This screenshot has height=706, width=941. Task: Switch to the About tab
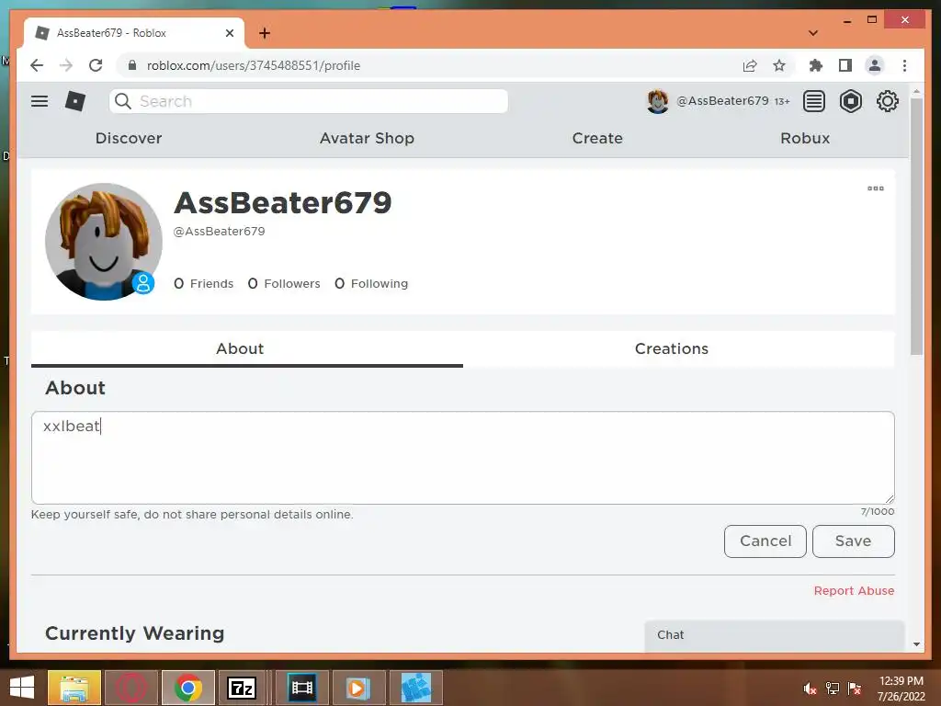[246, 348]
